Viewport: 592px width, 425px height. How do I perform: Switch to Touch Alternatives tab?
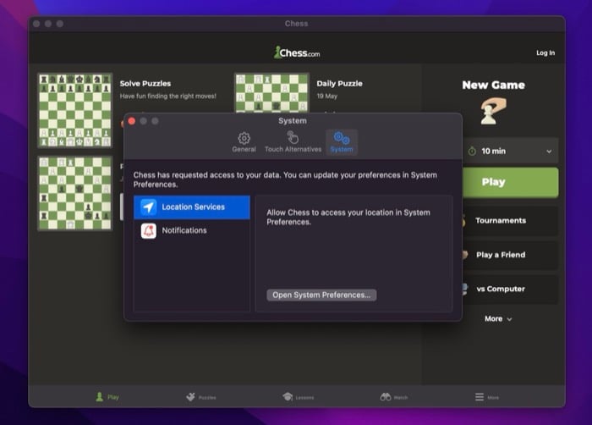[293, 142]
